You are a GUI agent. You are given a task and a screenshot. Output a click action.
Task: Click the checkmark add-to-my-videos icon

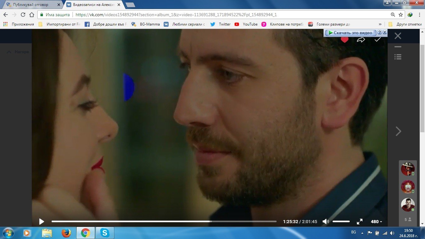point(377,40)
